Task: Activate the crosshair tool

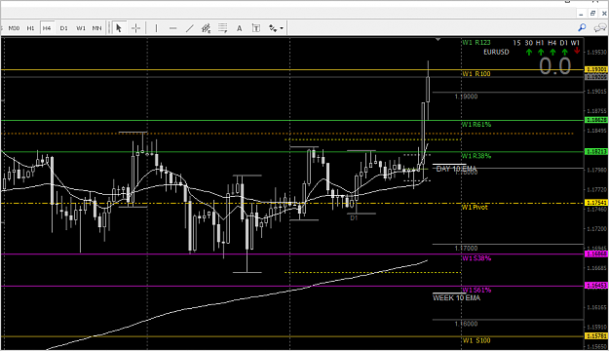Action: [x=136, y=28]
